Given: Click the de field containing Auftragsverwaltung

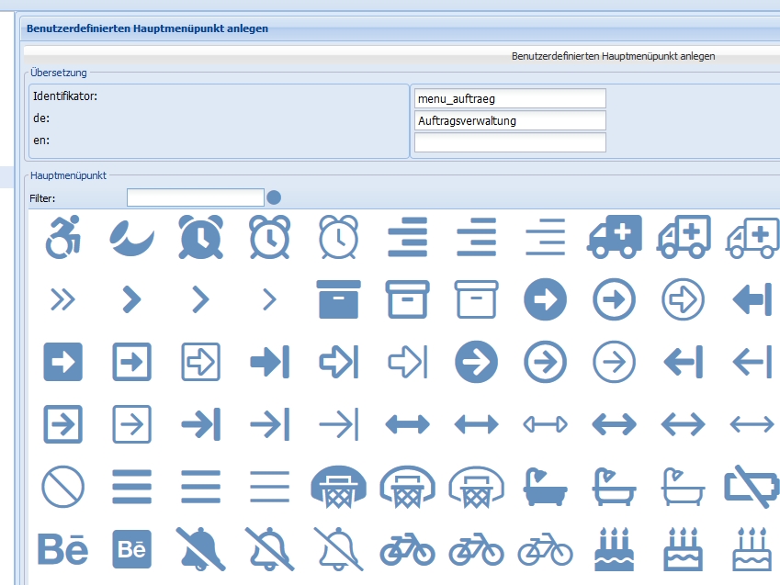Looking at the screenshot, I should click(x=510, y=120).
